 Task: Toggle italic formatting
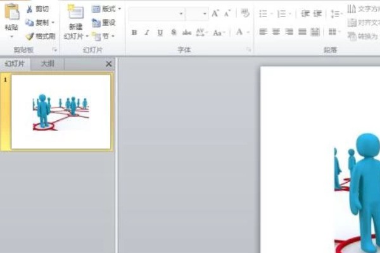pos(147,32)
